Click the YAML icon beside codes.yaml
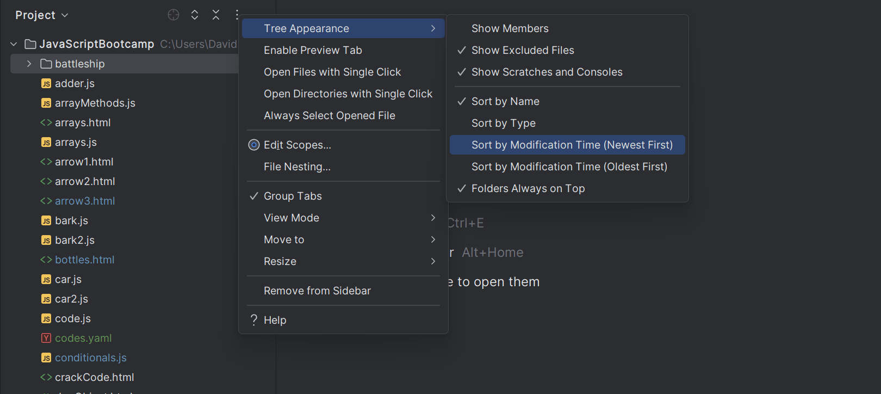This screenshot has width=881, height=394. point(46,338)
